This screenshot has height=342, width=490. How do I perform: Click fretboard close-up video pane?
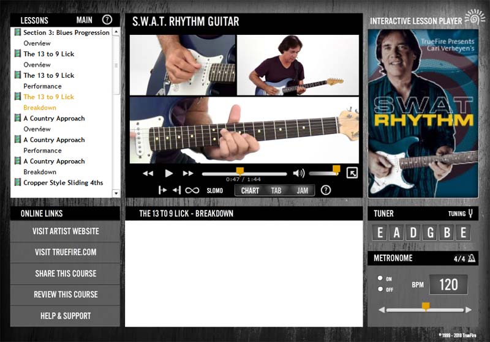[244, 130]
